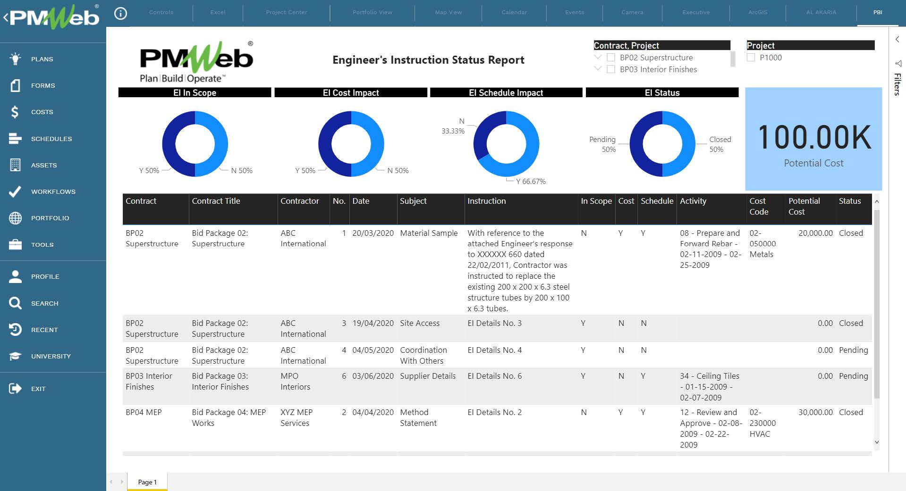Open the University link
Screen dimensions: 906x491
click(x=15, y=356)
